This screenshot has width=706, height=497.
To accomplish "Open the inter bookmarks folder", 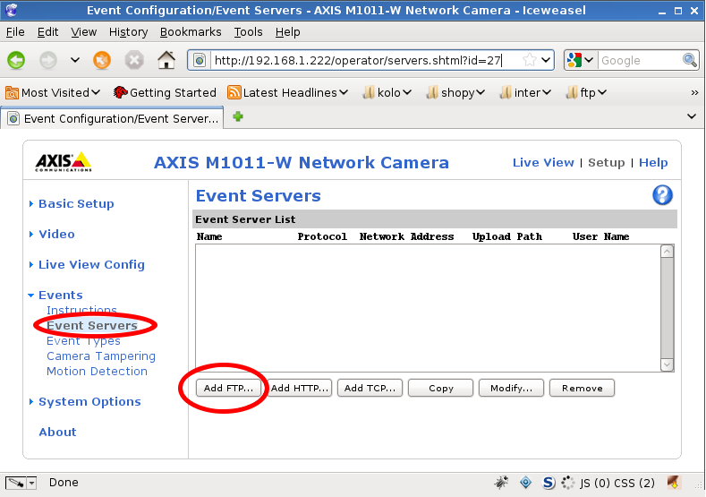I will (525, 93).
